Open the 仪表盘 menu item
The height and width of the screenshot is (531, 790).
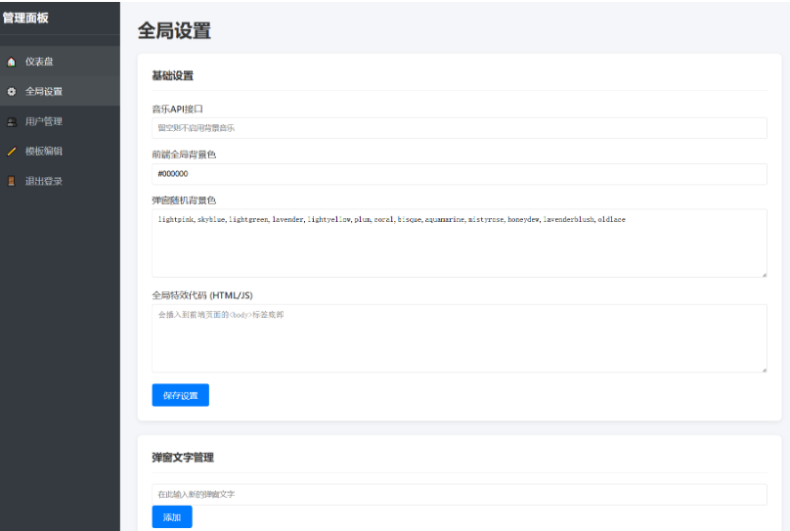60,62
